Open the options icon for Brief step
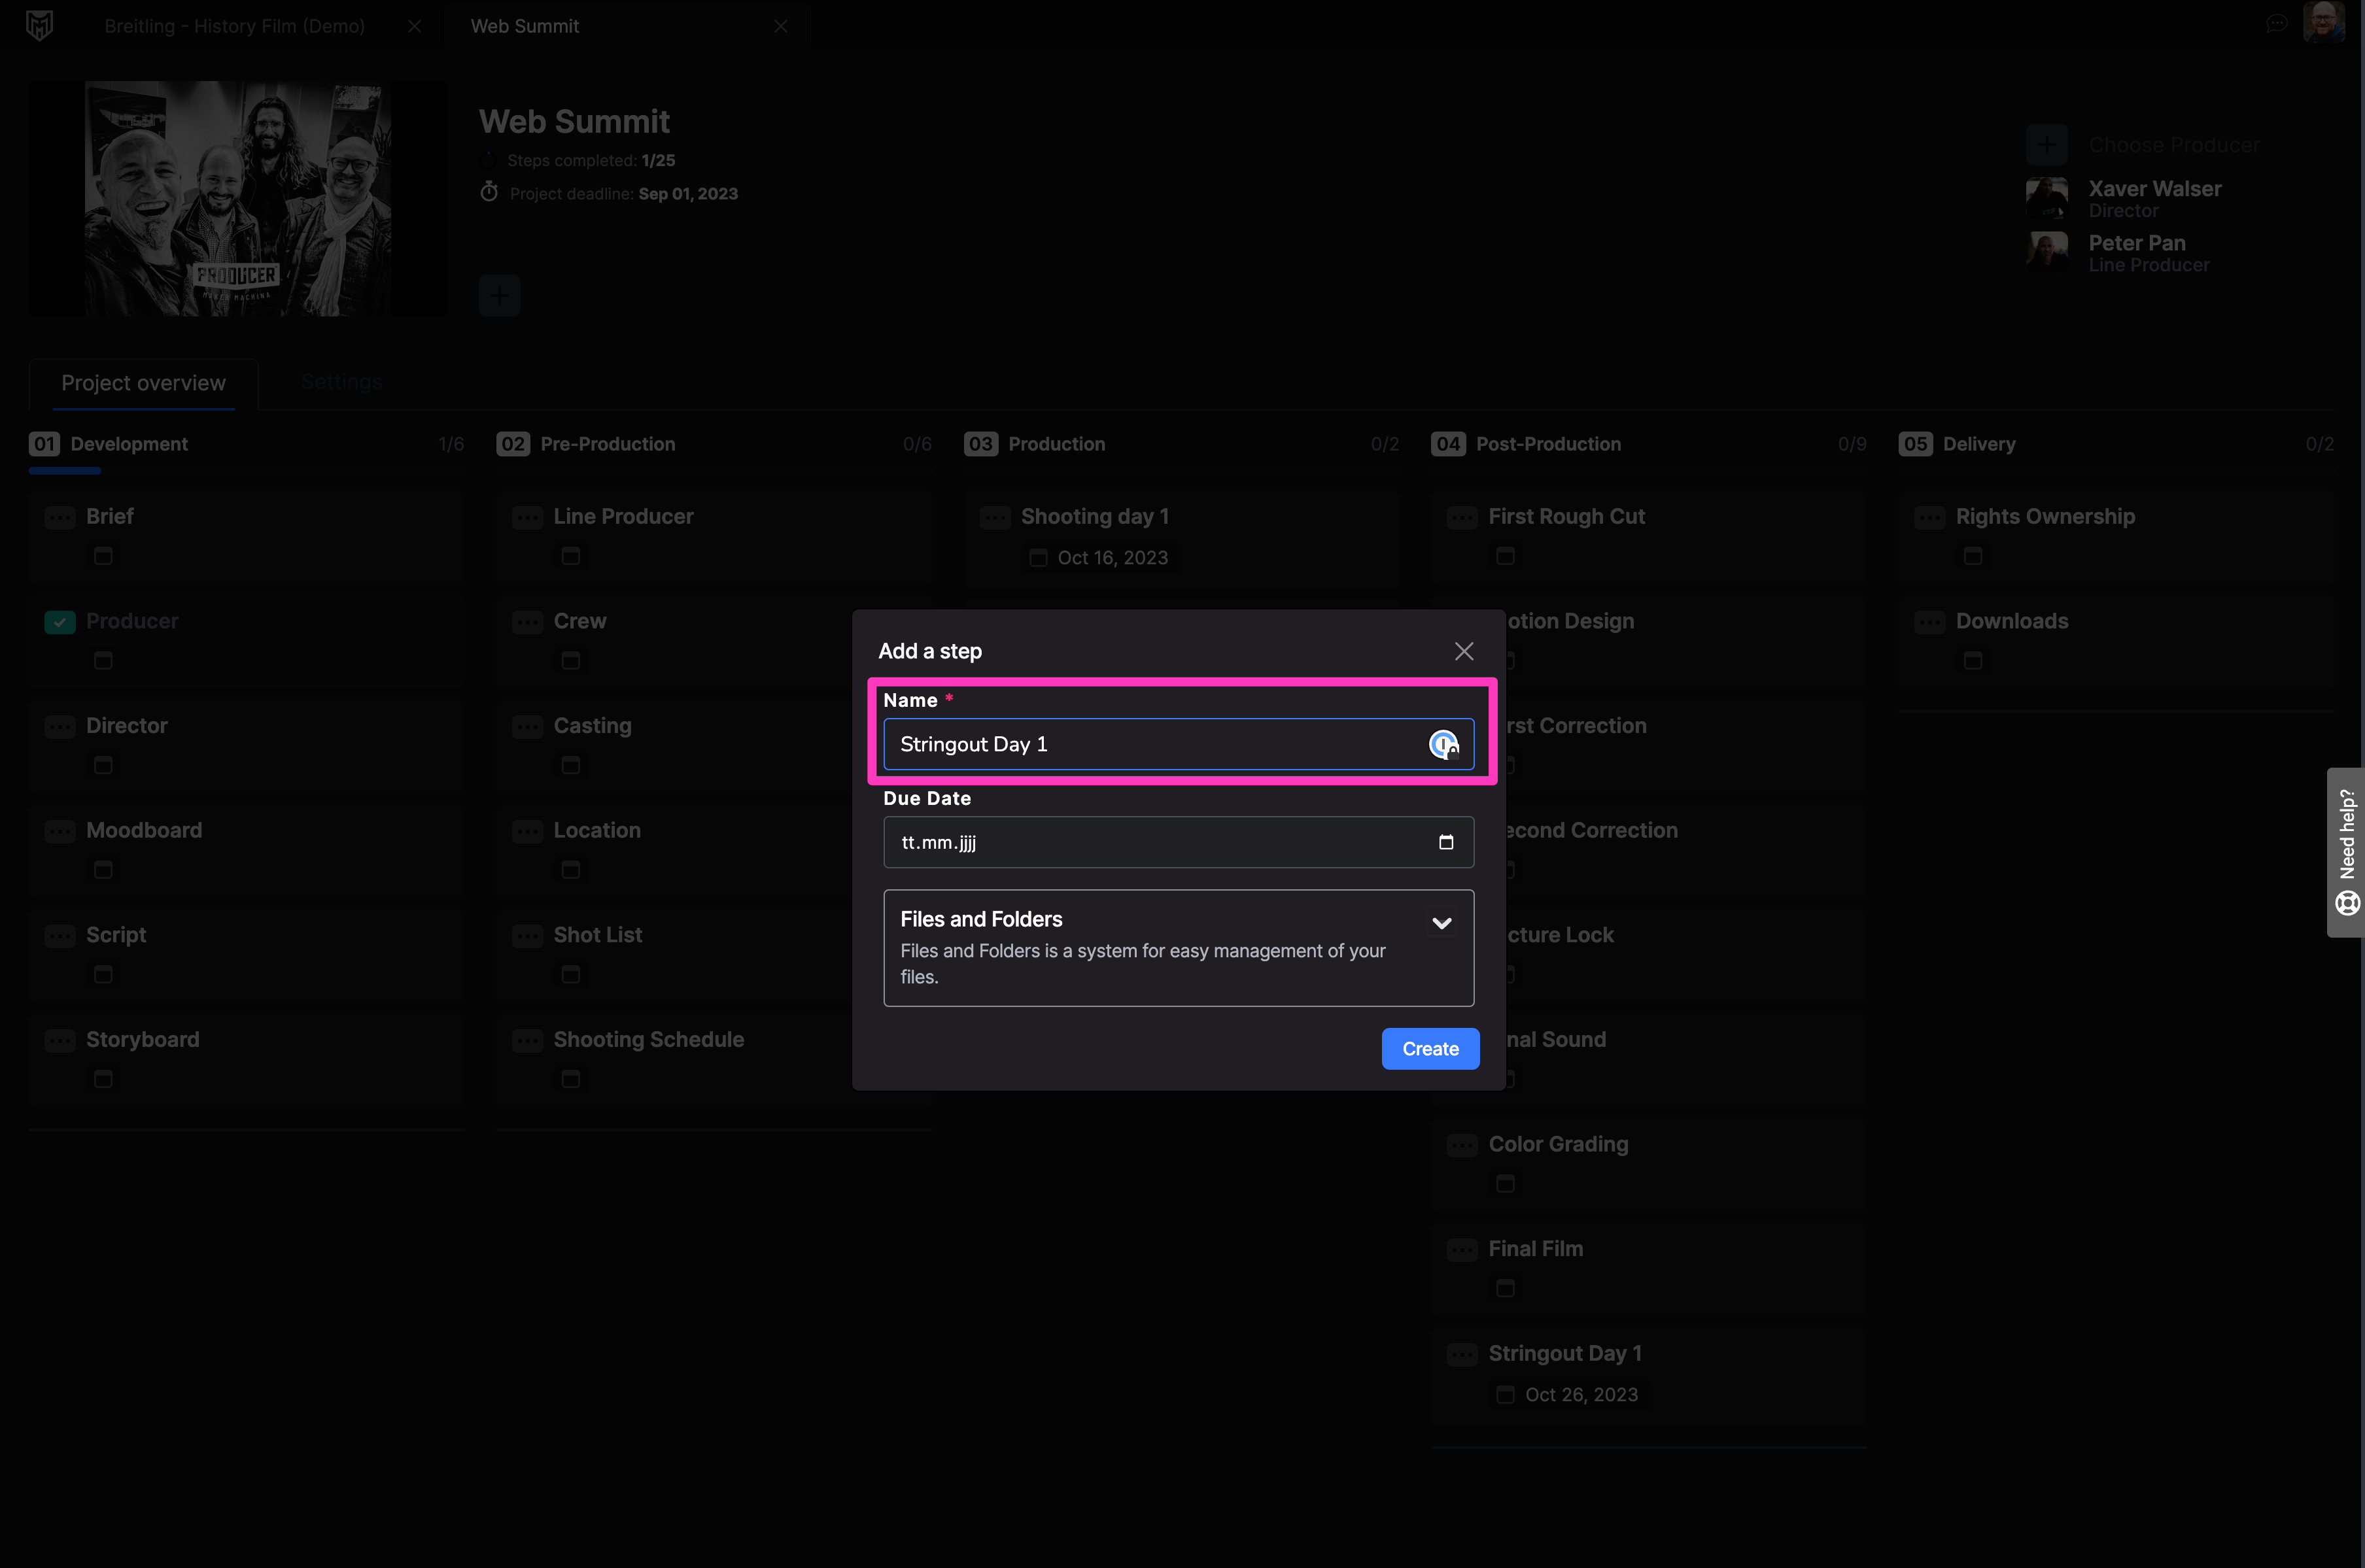Screen dimensions: 2365x1568 [60, 517]
